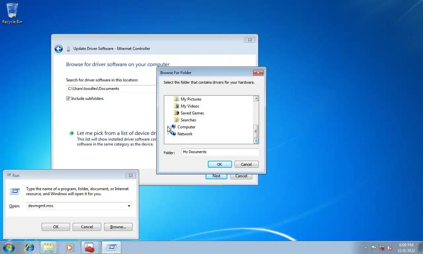This screenshot has height=254, width=423.
Task: Open Windows Explorer from the taskbar
Action: click(x=49, y=247)
